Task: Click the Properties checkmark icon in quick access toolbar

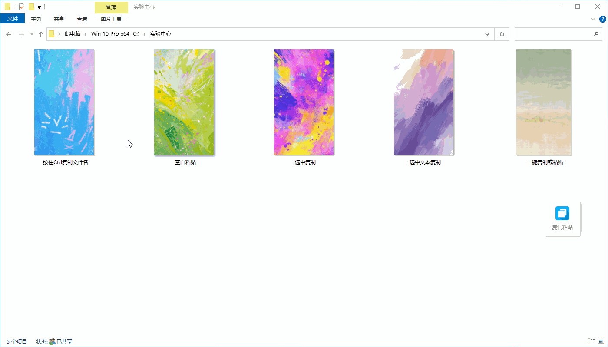Action: click(22, 7)
